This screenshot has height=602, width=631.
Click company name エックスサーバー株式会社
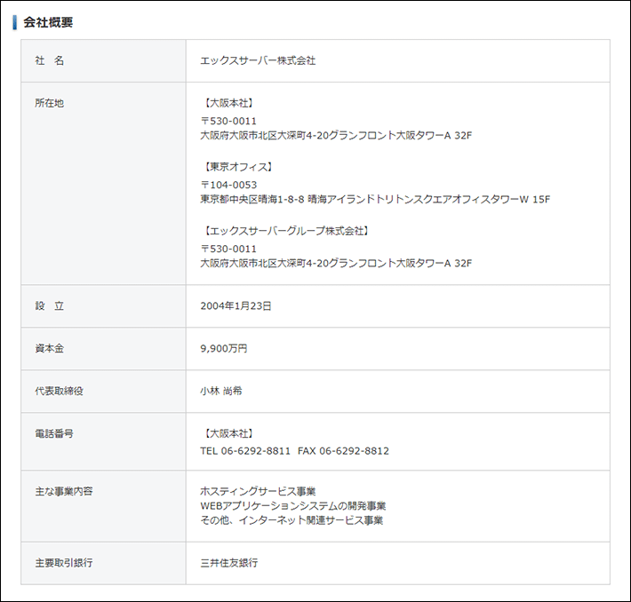258,60
